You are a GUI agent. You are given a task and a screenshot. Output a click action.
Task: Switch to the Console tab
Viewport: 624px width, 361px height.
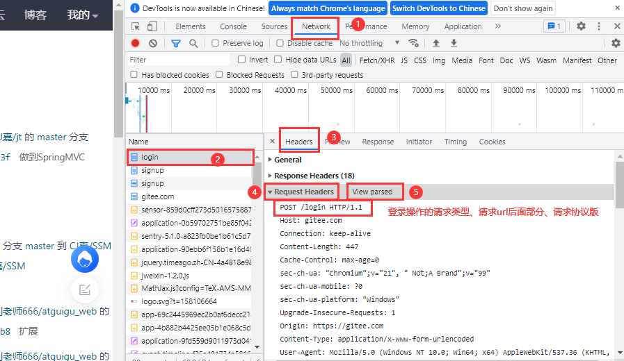pos(233,26)
